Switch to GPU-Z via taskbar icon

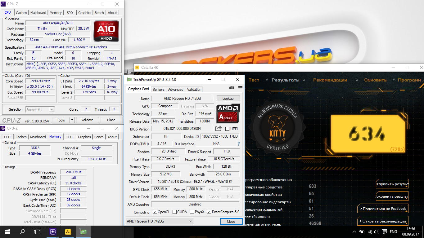click(83, 231)
